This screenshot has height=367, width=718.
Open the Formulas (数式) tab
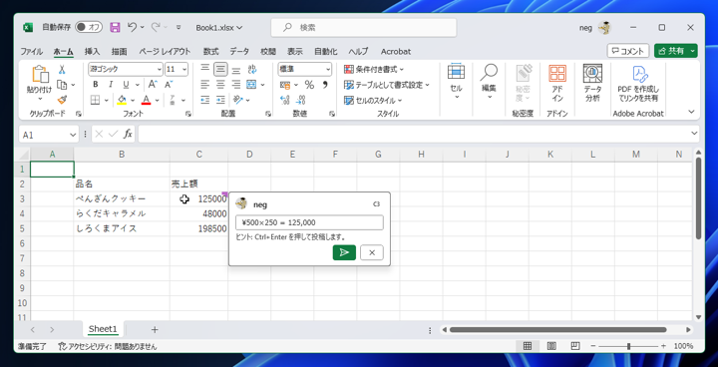[x=210, y=51]
